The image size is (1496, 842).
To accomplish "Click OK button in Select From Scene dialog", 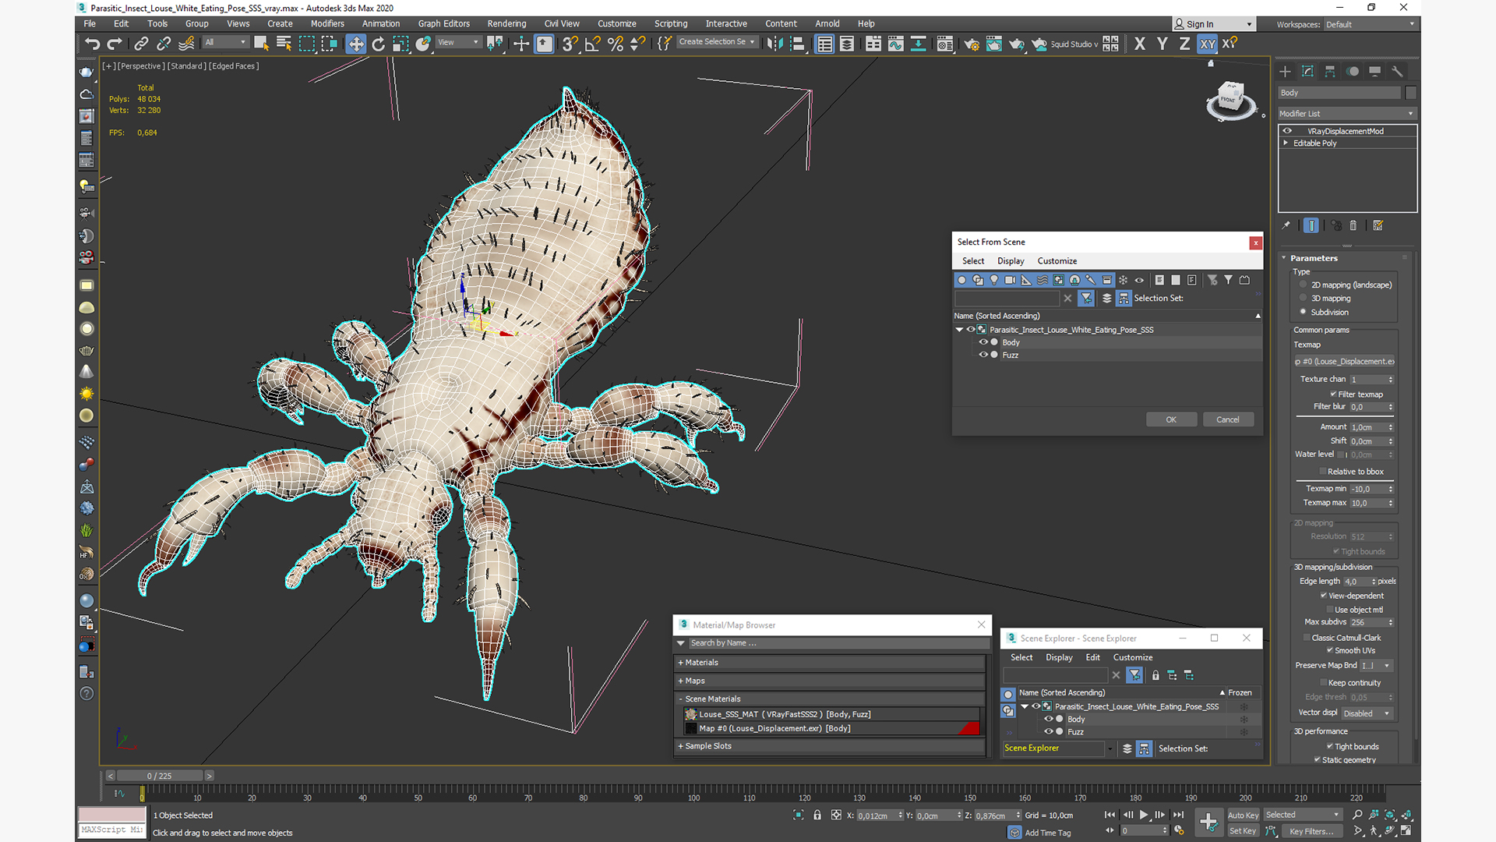I will click(x=1171, y=419).
